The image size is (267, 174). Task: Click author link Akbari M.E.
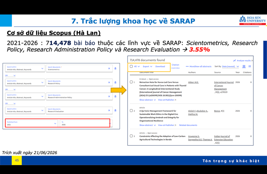193,82
